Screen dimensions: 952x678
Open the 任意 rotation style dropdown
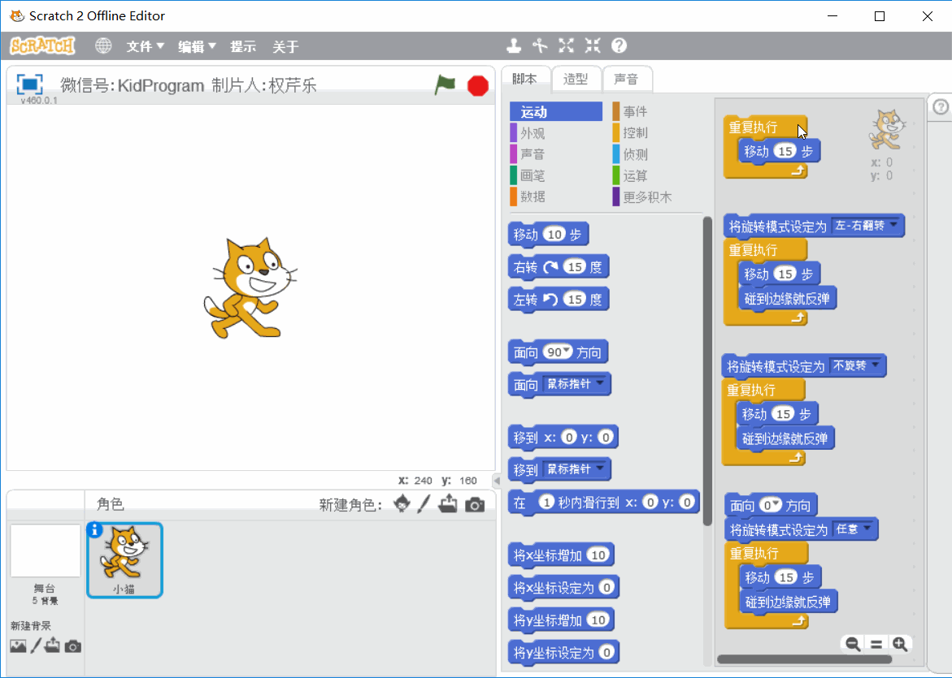point(854,529)
